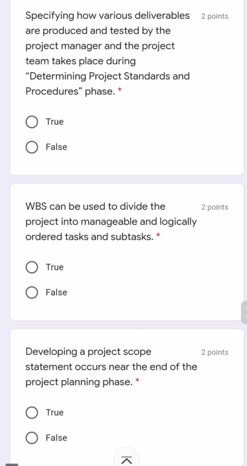This screenshot has width=247, height=466.
Task: Click the "False" text label in the scope question
Action: tap(56, 438)
